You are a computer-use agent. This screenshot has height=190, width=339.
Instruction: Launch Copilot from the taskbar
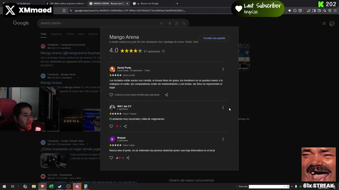pos(25,187)
